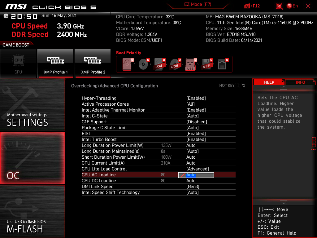Edit Short Duration Power Limit(W) Auto field

191,157
